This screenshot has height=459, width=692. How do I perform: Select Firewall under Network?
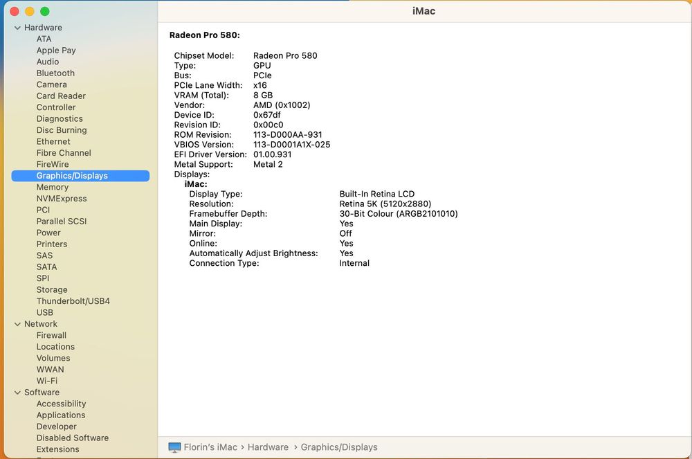[51, 335]
